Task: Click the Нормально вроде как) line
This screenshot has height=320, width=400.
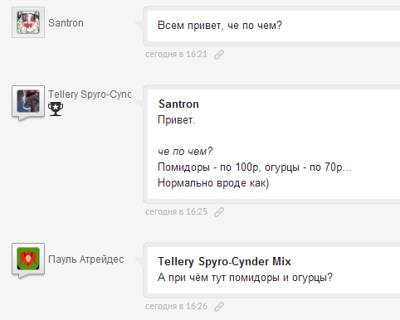Action: click(x=213, y=183)
